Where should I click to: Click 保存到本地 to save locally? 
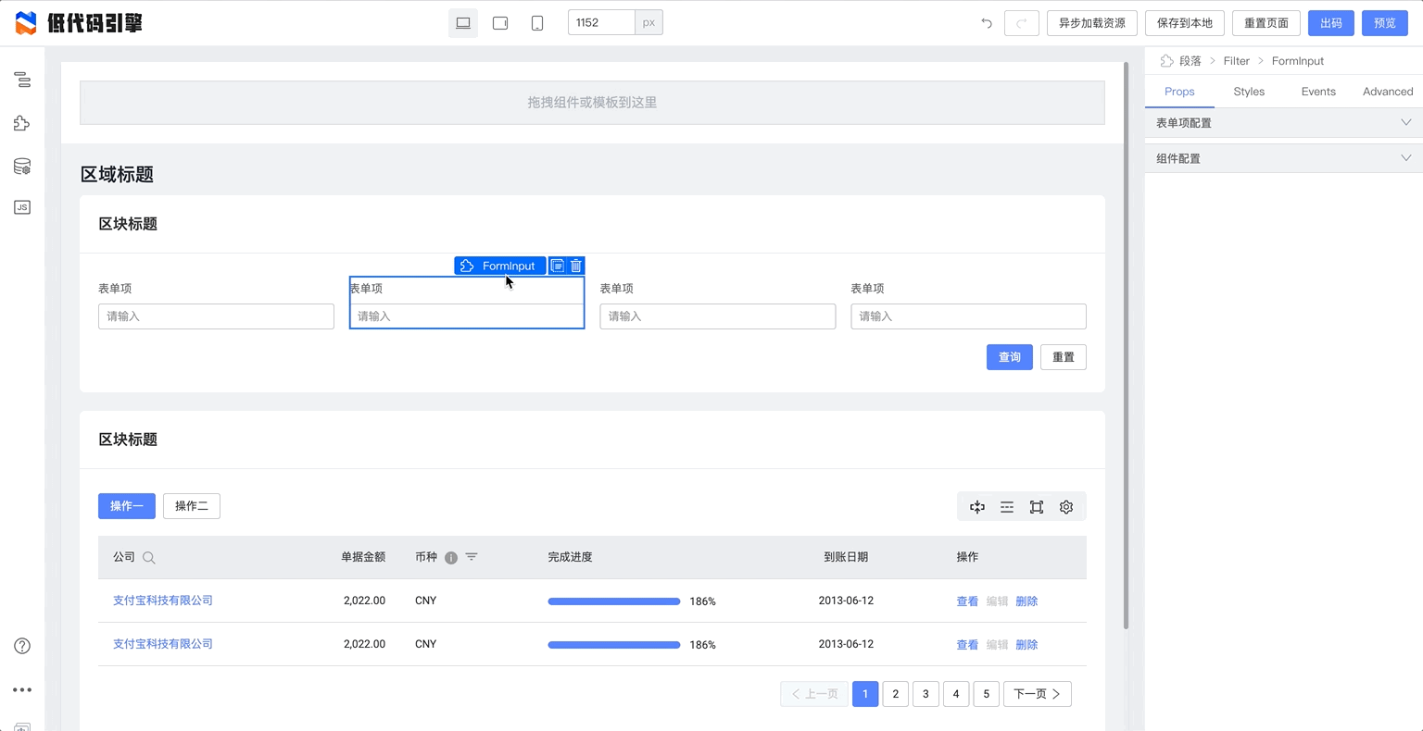click(1185, 23)
